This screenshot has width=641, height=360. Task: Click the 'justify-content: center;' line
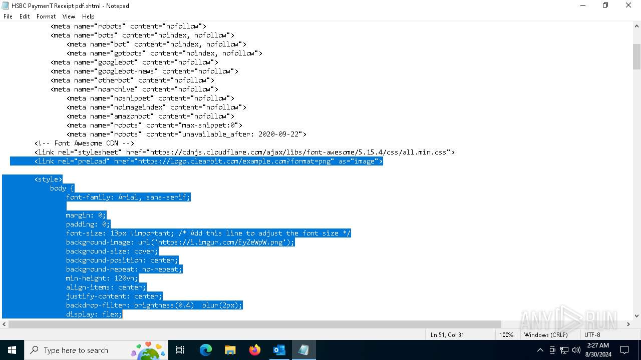114,296
